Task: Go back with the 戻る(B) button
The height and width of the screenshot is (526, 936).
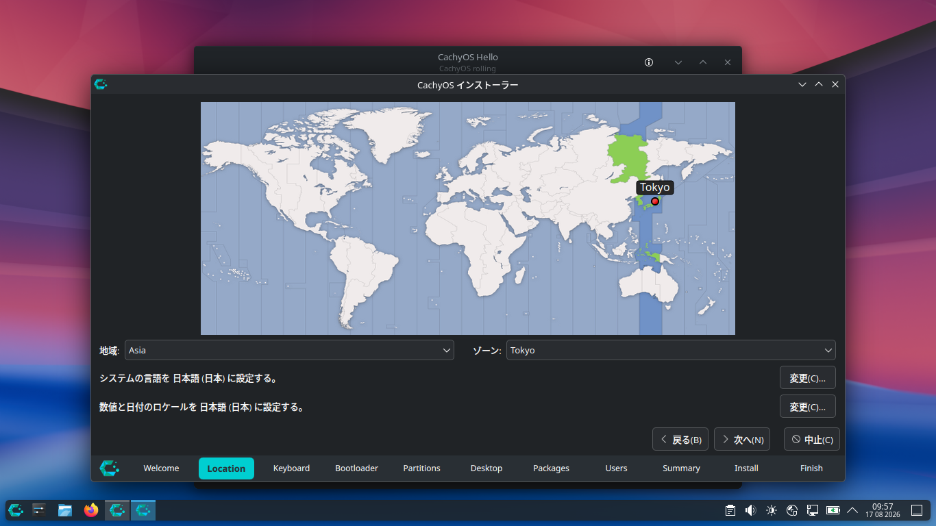Action: tap(680, 440)
